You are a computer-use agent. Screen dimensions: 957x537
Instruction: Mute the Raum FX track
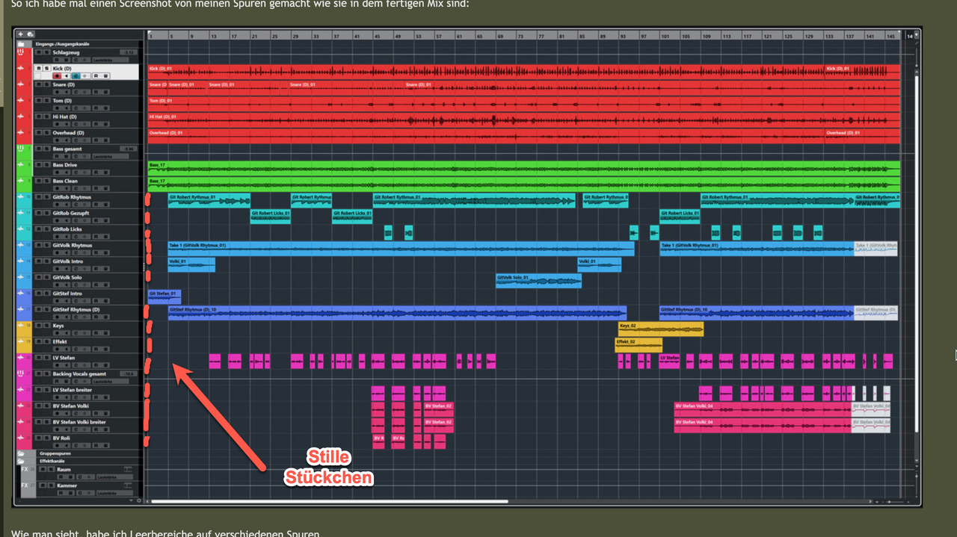click(43, 469)
